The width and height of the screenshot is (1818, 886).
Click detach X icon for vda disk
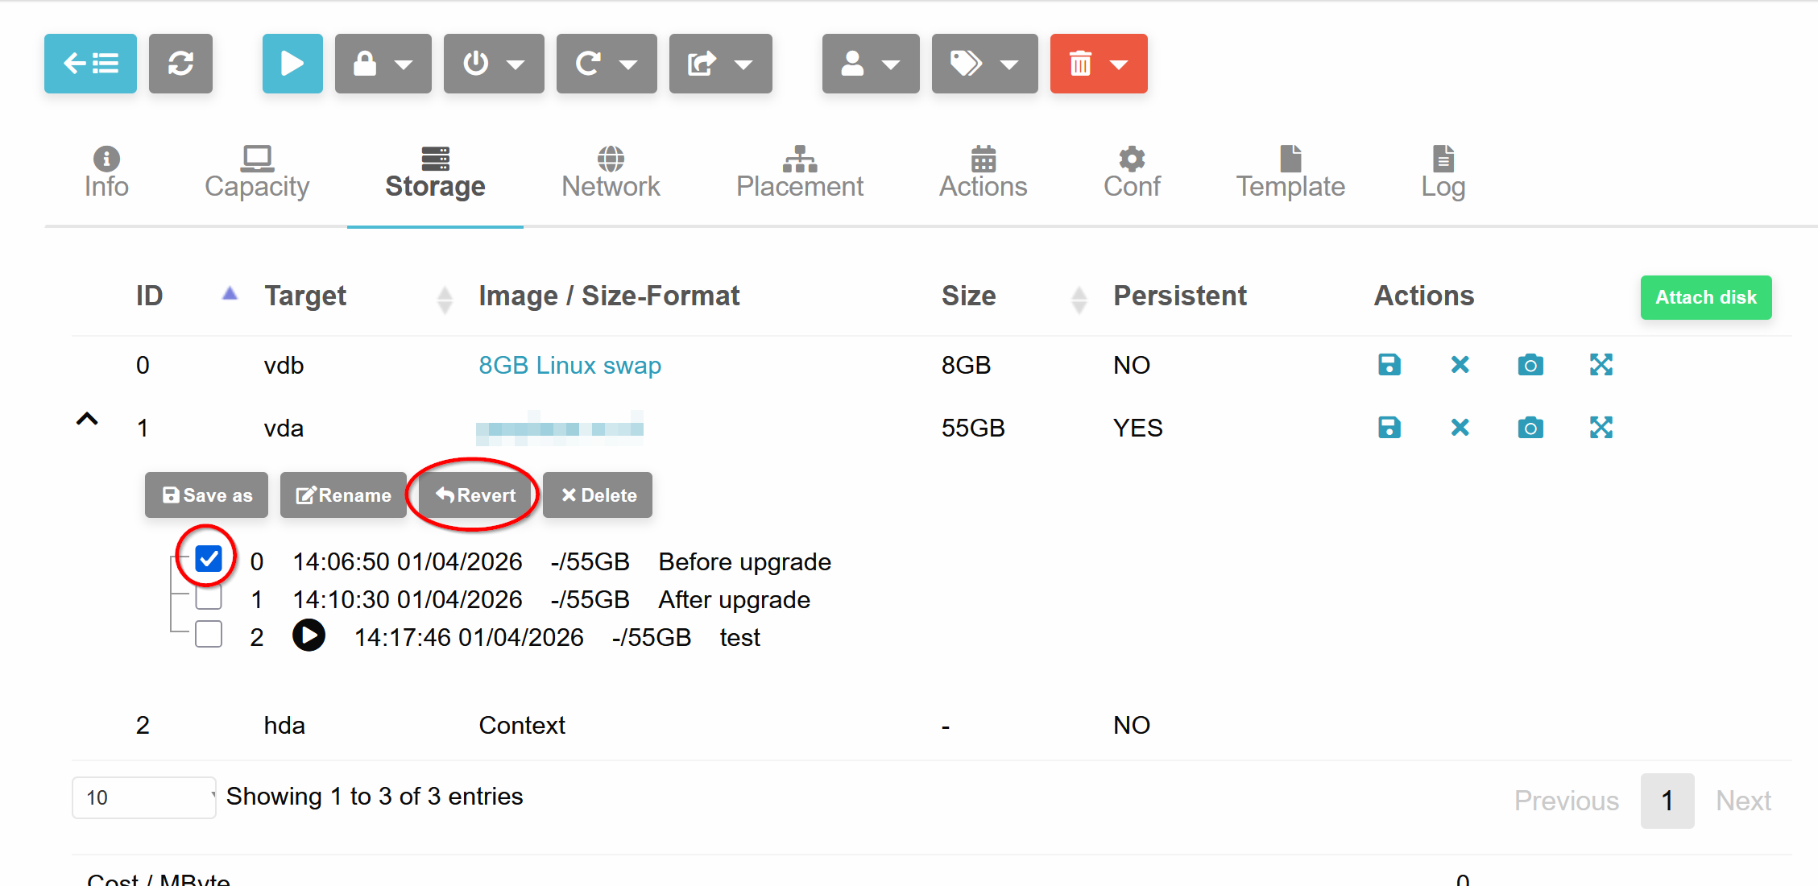point(1460,428)
